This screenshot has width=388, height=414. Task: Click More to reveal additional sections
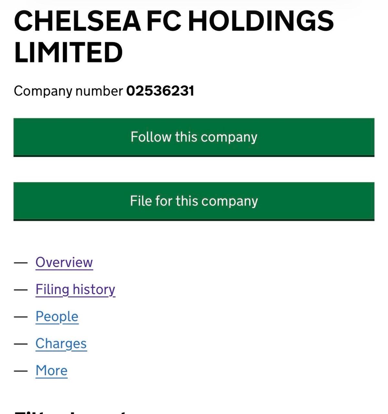(51, 370)
